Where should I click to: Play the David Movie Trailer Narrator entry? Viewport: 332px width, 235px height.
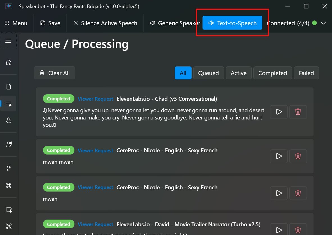point(279,229)
